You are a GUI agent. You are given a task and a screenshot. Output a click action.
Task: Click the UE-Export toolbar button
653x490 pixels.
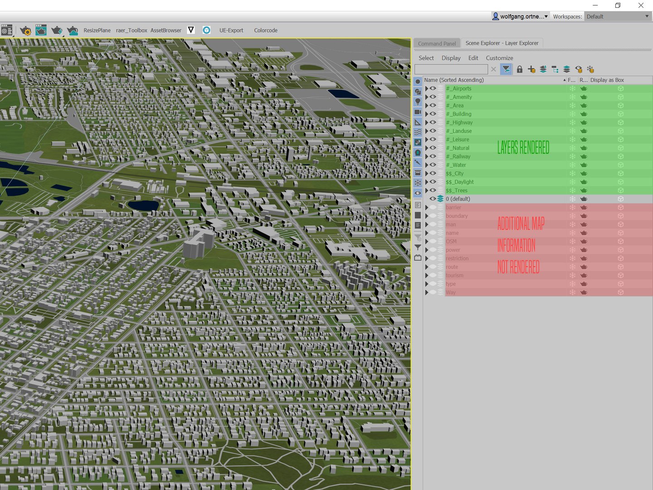(231, 30)
